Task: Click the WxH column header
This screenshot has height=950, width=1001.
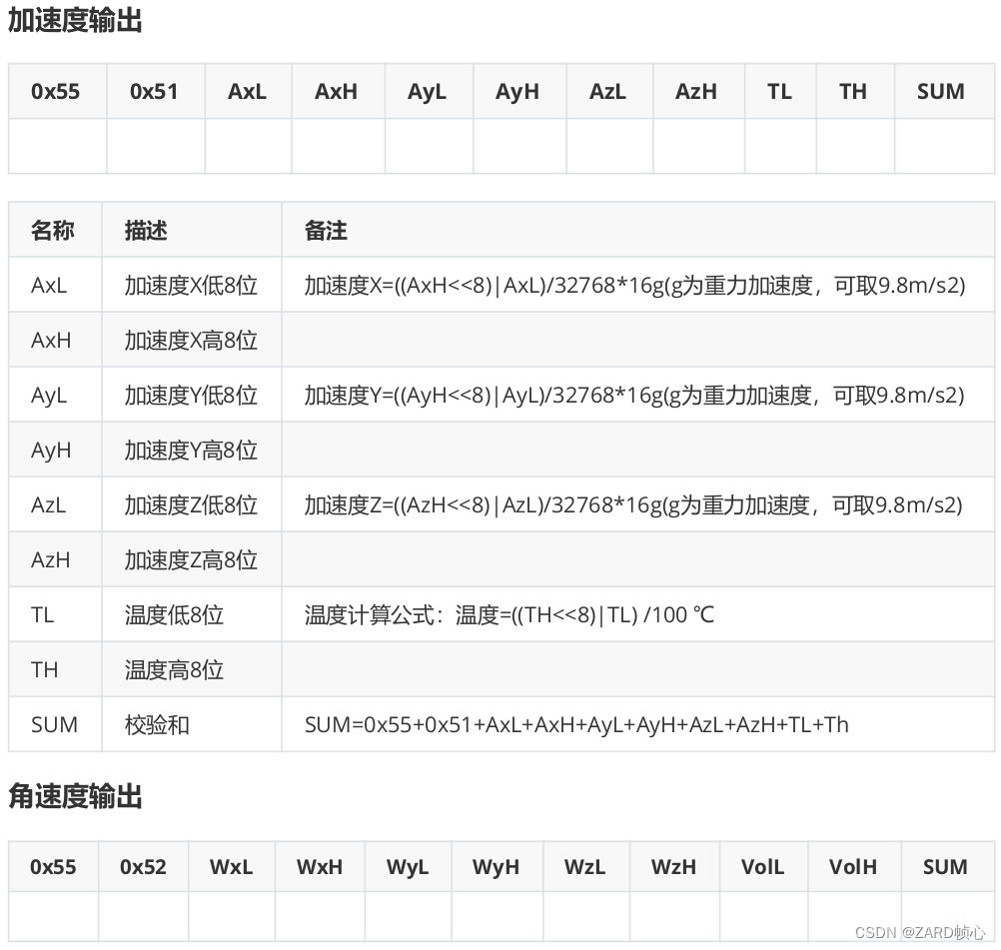Action: [320, 866]
